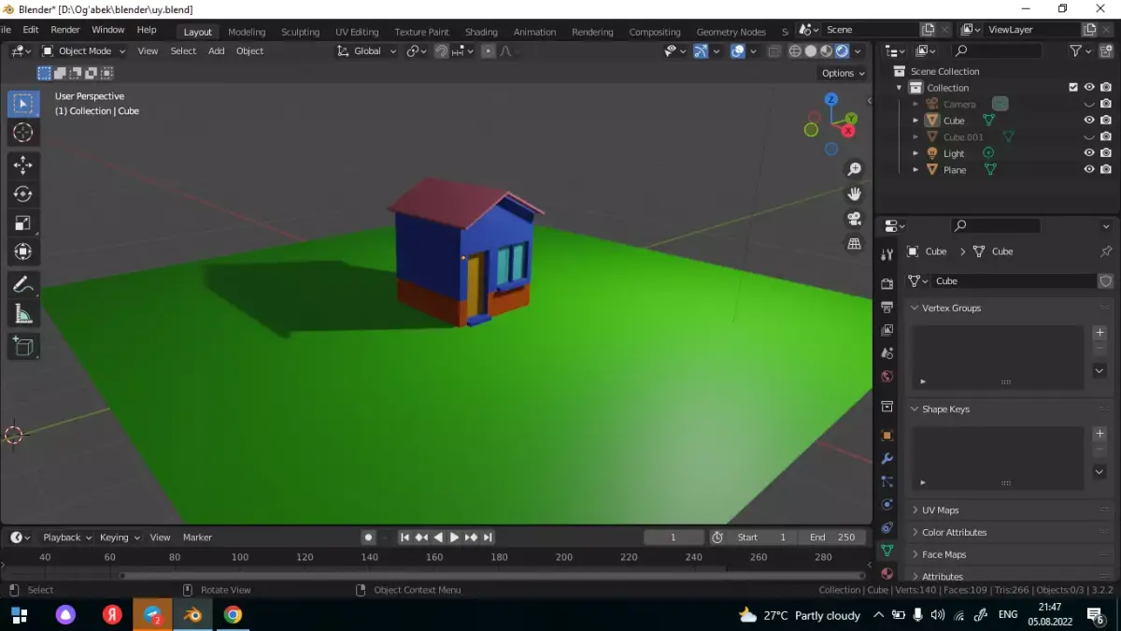Viewport: 1121px width, 631px height.
Task: Open the Edit menu
Action: point(31,30)
